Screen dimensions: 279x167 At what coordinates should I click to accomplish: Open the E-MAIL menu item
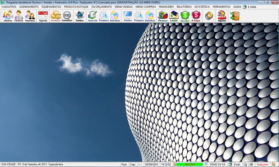252,7
